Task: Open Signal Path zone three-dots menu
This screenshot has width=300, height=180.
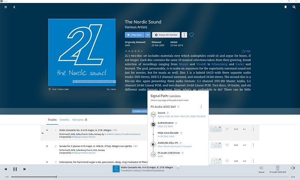Action: pyautogui.click(x=201, y=107)
